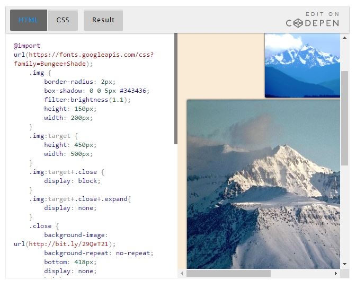
Task: Click the down arrow of the result scrollbar
Action: coord(344,264)
